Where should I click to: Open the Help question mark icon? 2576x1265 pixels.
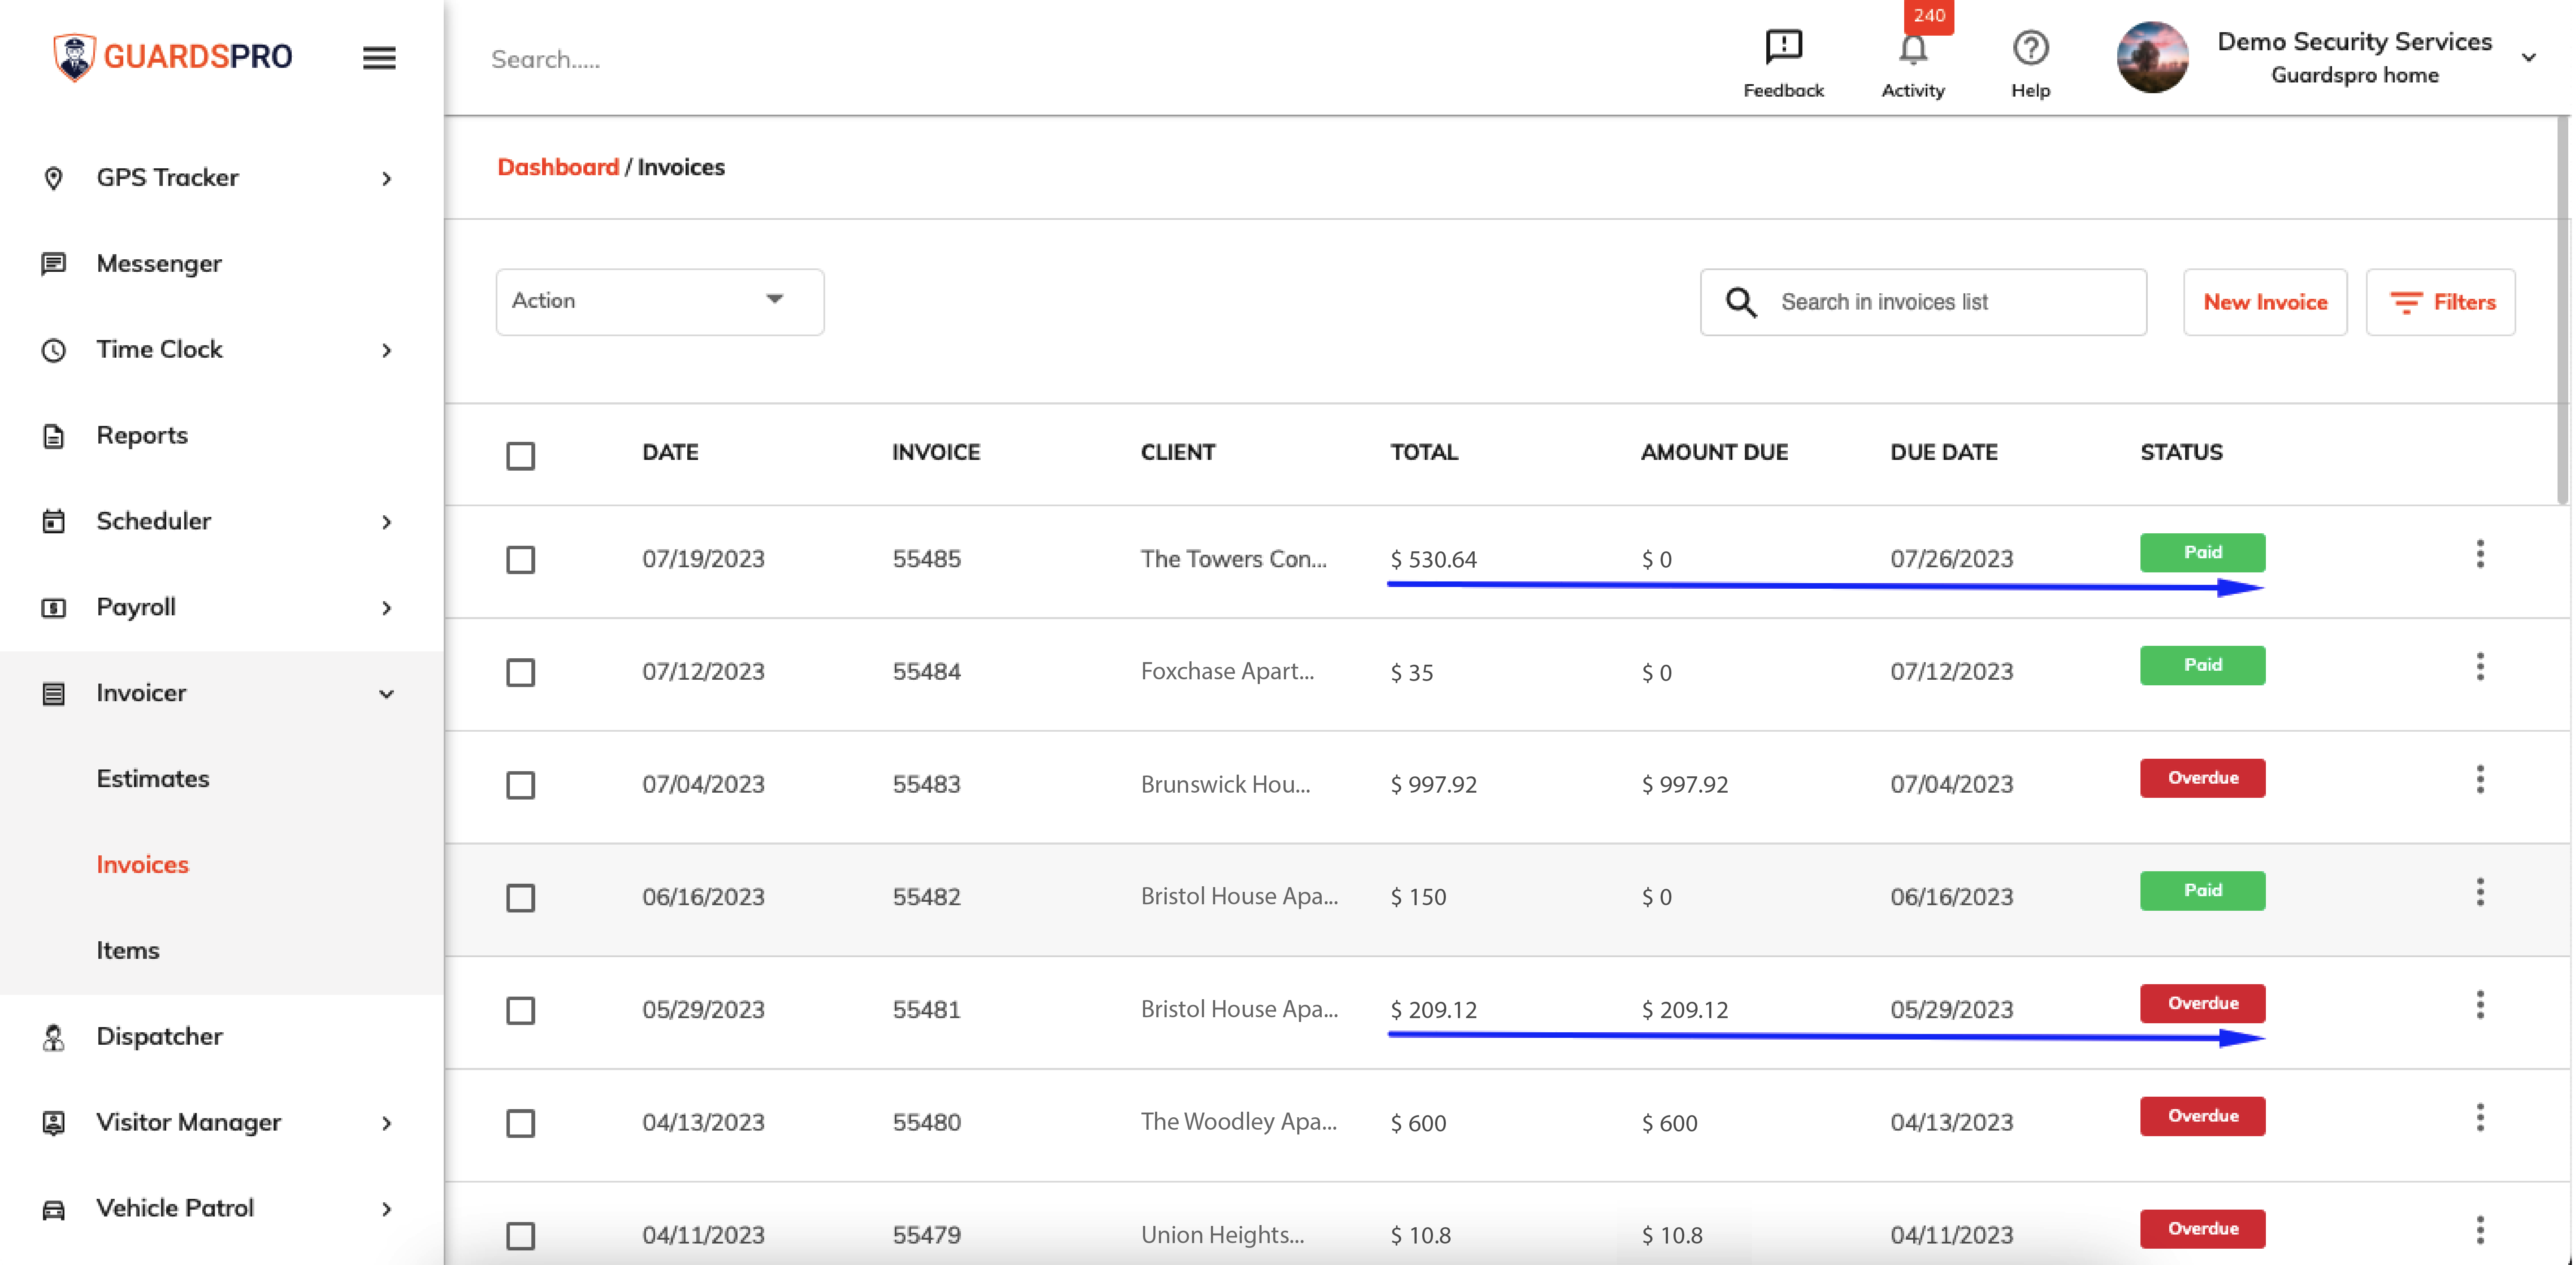click(2030, 48)
